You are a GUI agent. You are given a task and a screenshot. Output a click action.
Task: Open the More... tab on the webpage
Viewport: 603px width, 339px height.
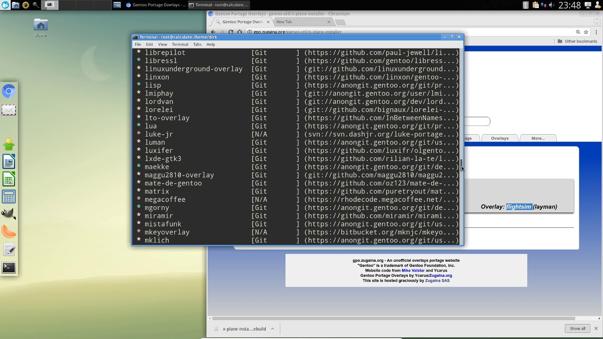[x=538, y=138]
